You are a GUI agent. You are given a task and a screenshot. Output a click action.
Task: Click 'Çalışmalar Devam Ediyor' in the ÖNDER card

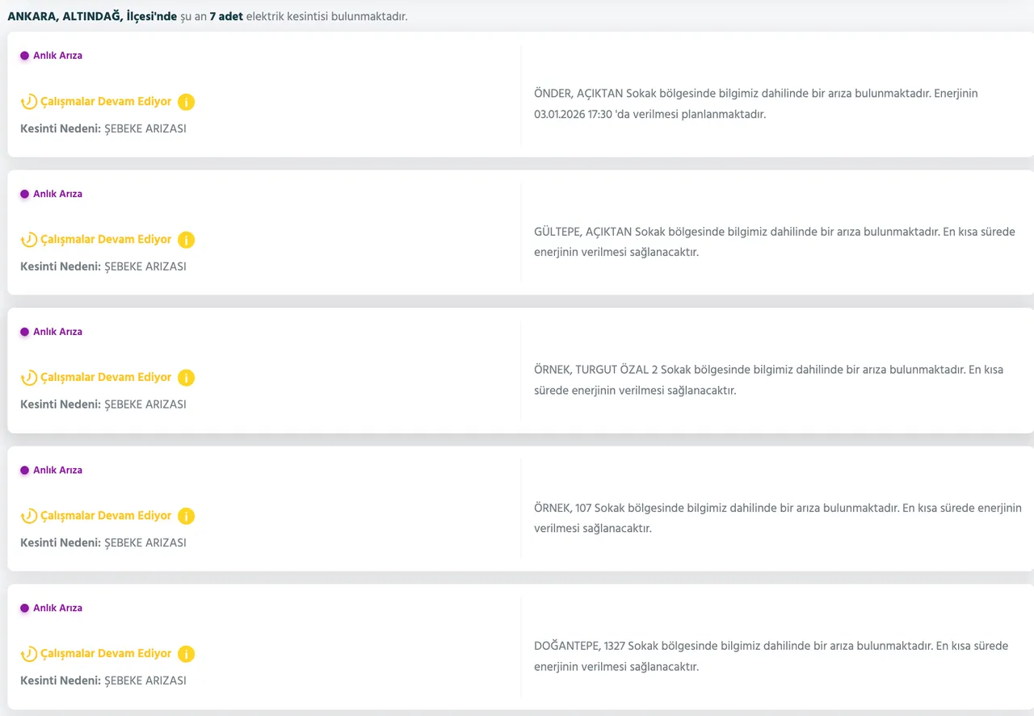point(106,102)
